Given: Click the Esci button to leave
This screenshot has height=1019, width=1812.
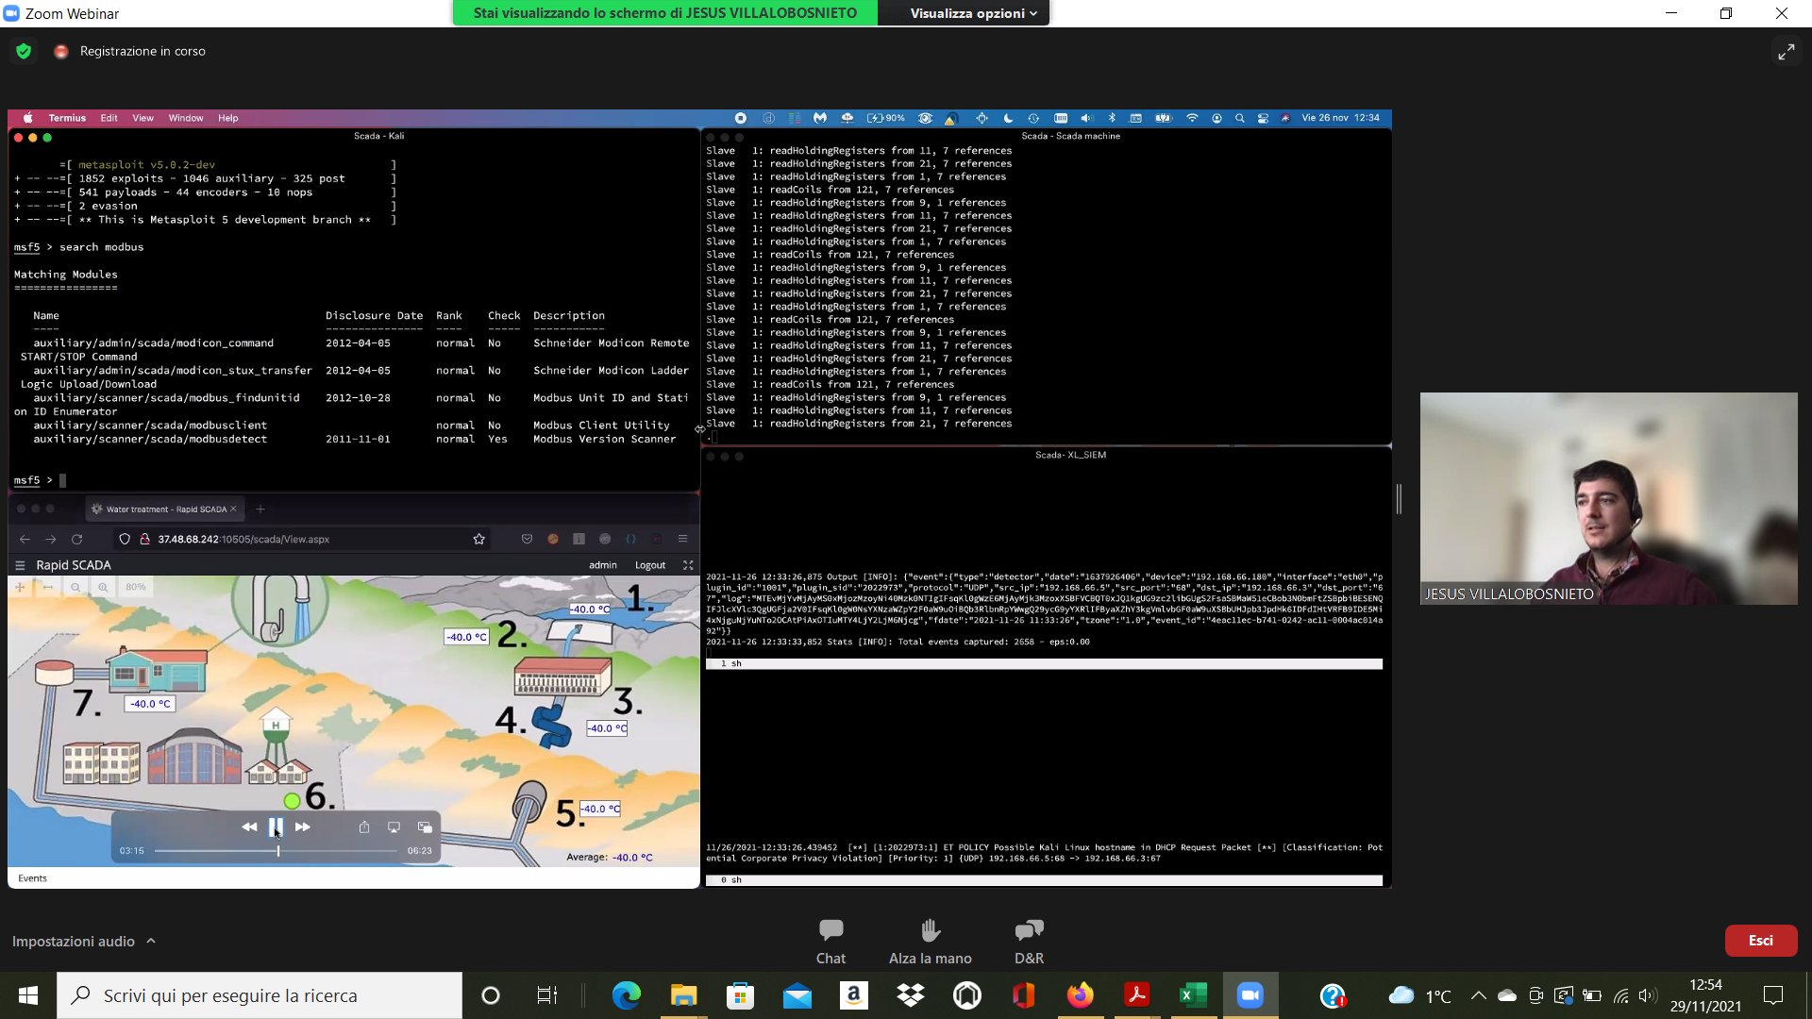Looking at the screenshot, I should [x=1760, y=941].
